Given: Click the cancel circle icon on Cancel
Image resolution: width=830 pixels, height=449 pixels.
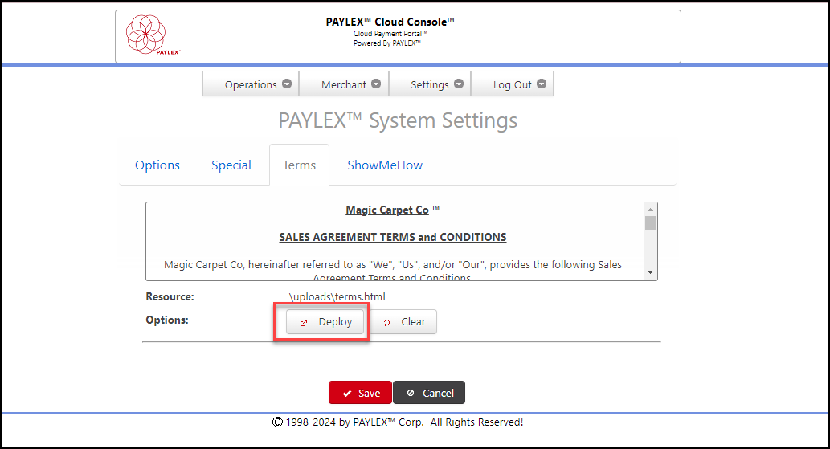Looking at the screenshot, I should (411, 393).
